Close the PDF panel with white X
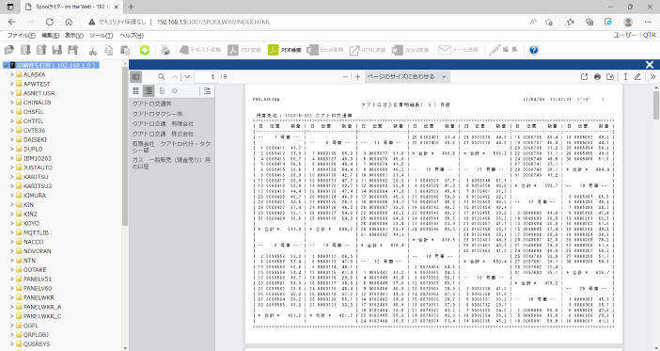Viewport: 660px width, 351px height. tap(650, 65)
